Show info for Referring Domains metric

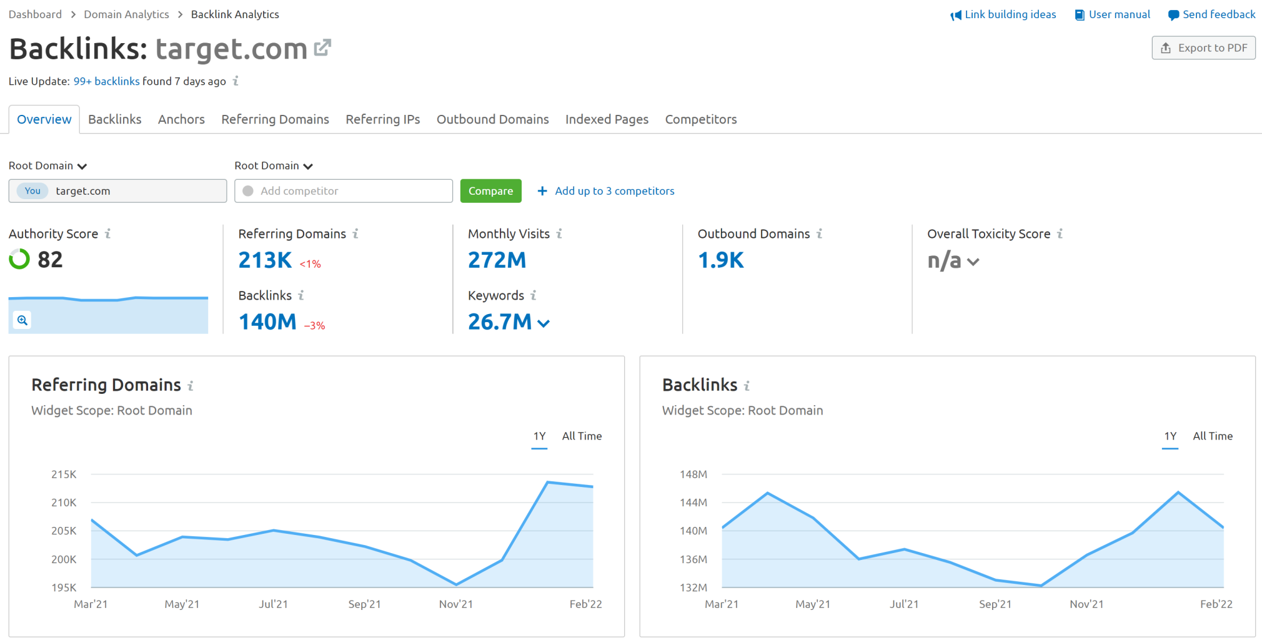coord(355,233)
